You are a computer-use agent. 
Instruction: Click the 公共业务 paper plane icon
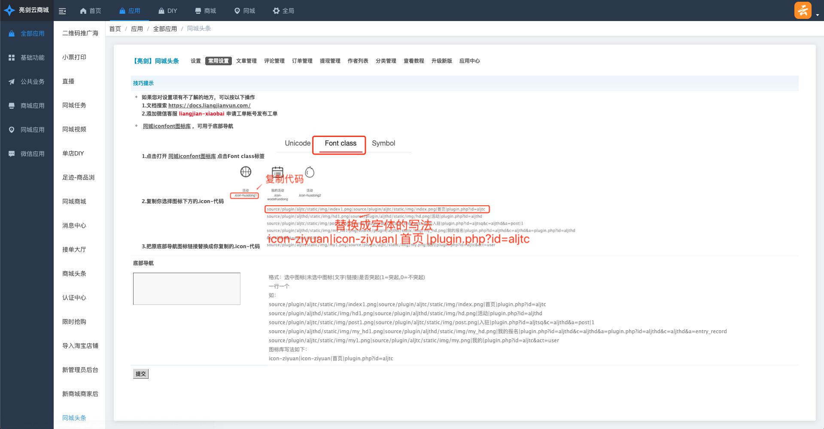coord(12,82)
